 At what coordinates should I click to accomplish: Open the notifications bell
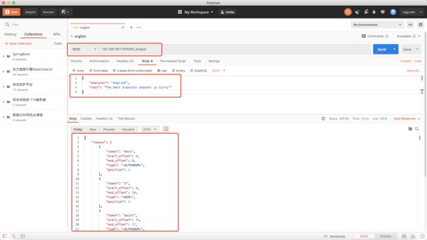point(374,12)
